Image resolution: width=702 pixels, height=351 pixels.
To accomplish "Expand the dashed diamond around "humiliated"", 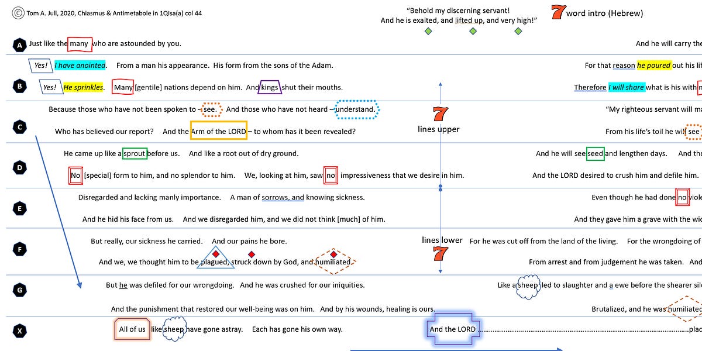I will pyautogui.click(x=335, y=262).
